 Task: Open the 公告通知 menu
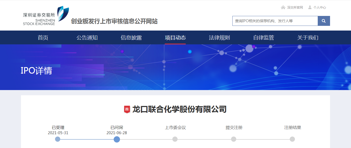[x=87, y=38]
